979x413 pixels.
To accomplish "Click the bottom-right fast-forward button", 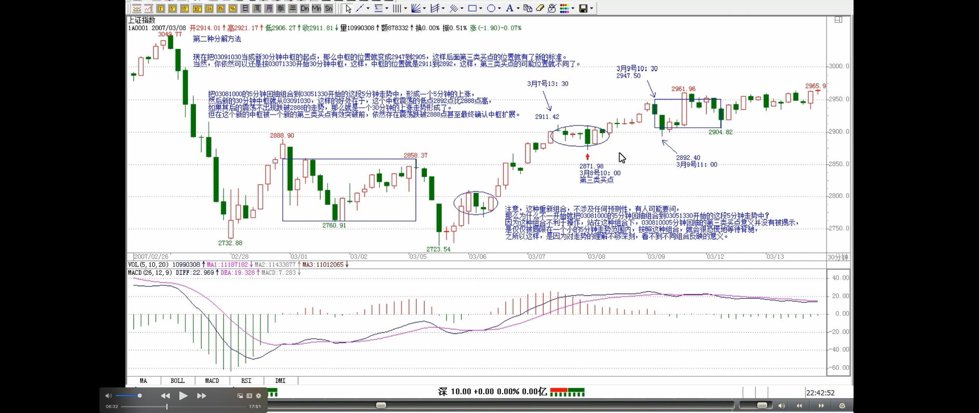I will click(821, 405).
